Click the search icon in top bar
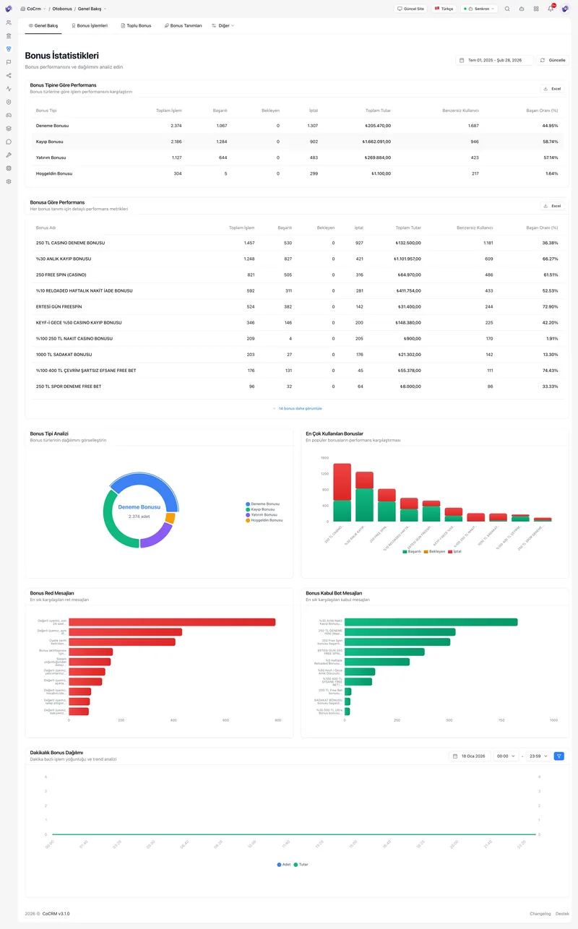578x929 pixels. pos(507,9)
